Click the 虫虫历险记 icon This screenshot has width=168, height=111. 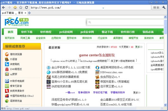pyautogui.click(x=97, y=77)
